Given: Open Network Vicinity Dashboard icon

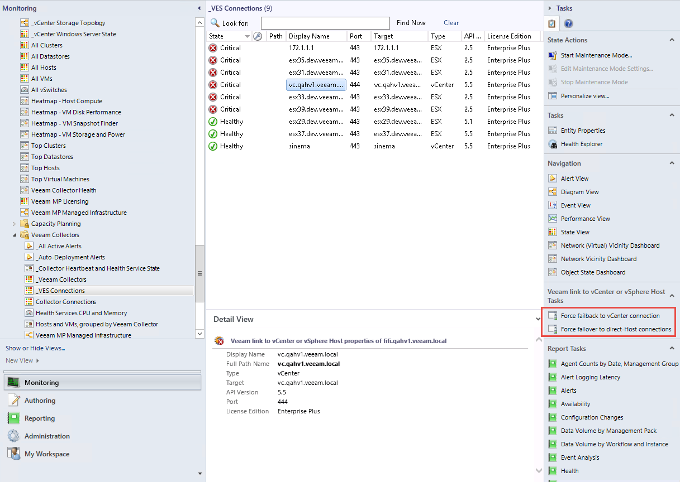Looking at the screenshot, I should pos(552,259).
